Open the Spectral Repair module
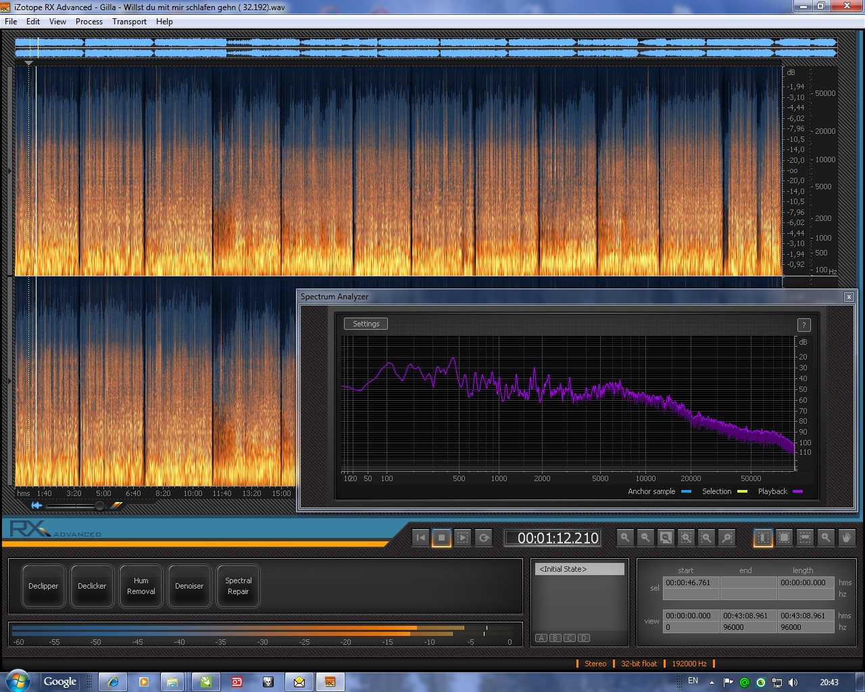865x692 pixels. click(x=238, y=586)
